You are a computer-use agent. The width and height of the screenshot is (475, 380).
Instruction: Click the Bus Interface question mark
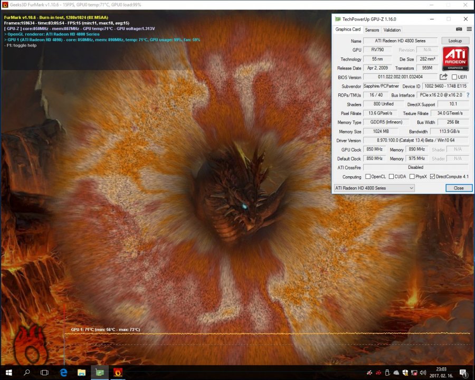468,95
